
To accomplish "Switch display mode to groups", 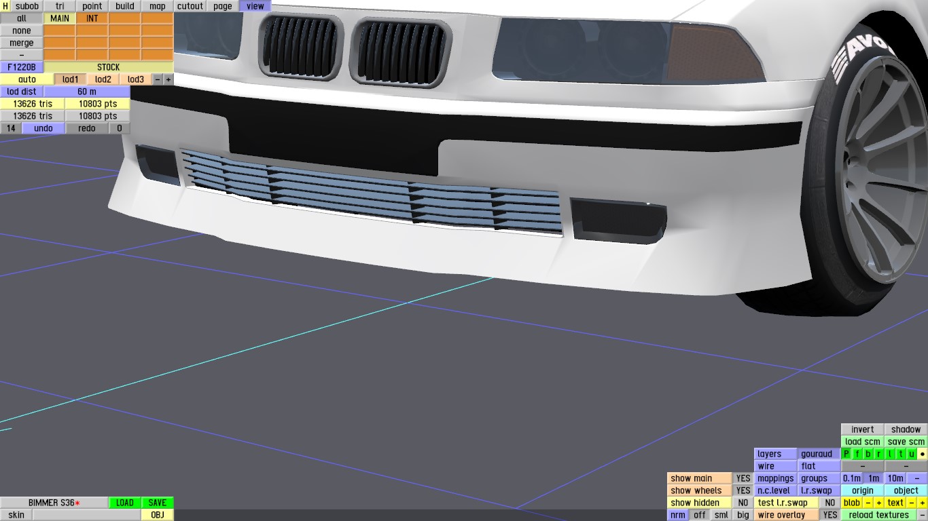I will pos(819,478).
